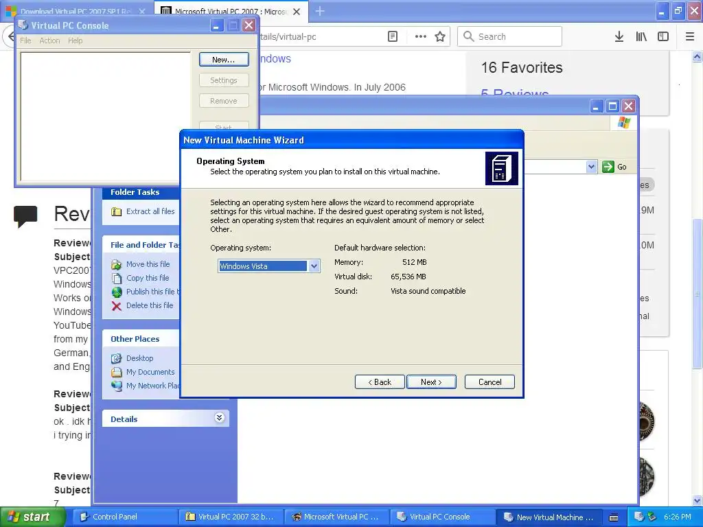Click the Next button in wizard
703x527 pixels.
(x=431, y=382)
